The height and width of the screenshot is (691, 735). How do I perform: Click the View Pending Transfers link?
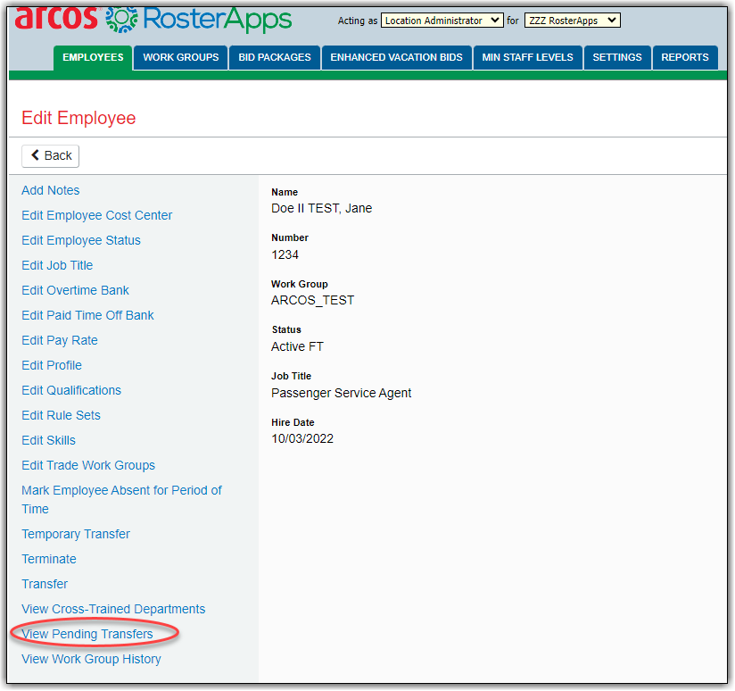(x=87, y=634)
